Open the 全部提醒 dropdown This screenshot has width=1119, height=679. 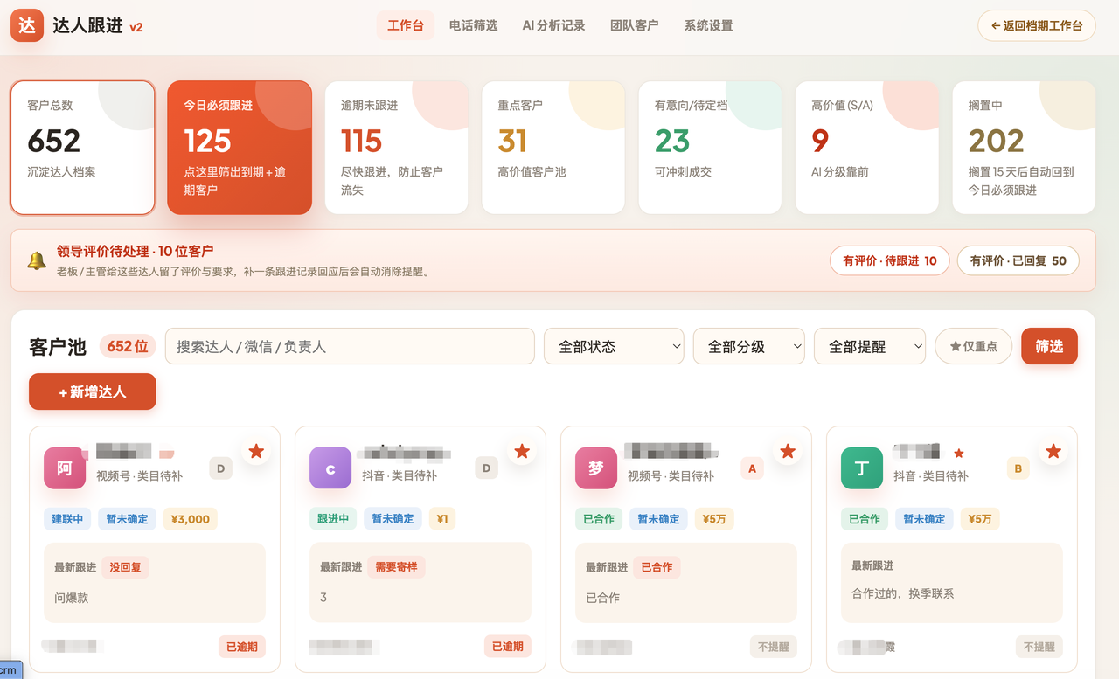869,346
